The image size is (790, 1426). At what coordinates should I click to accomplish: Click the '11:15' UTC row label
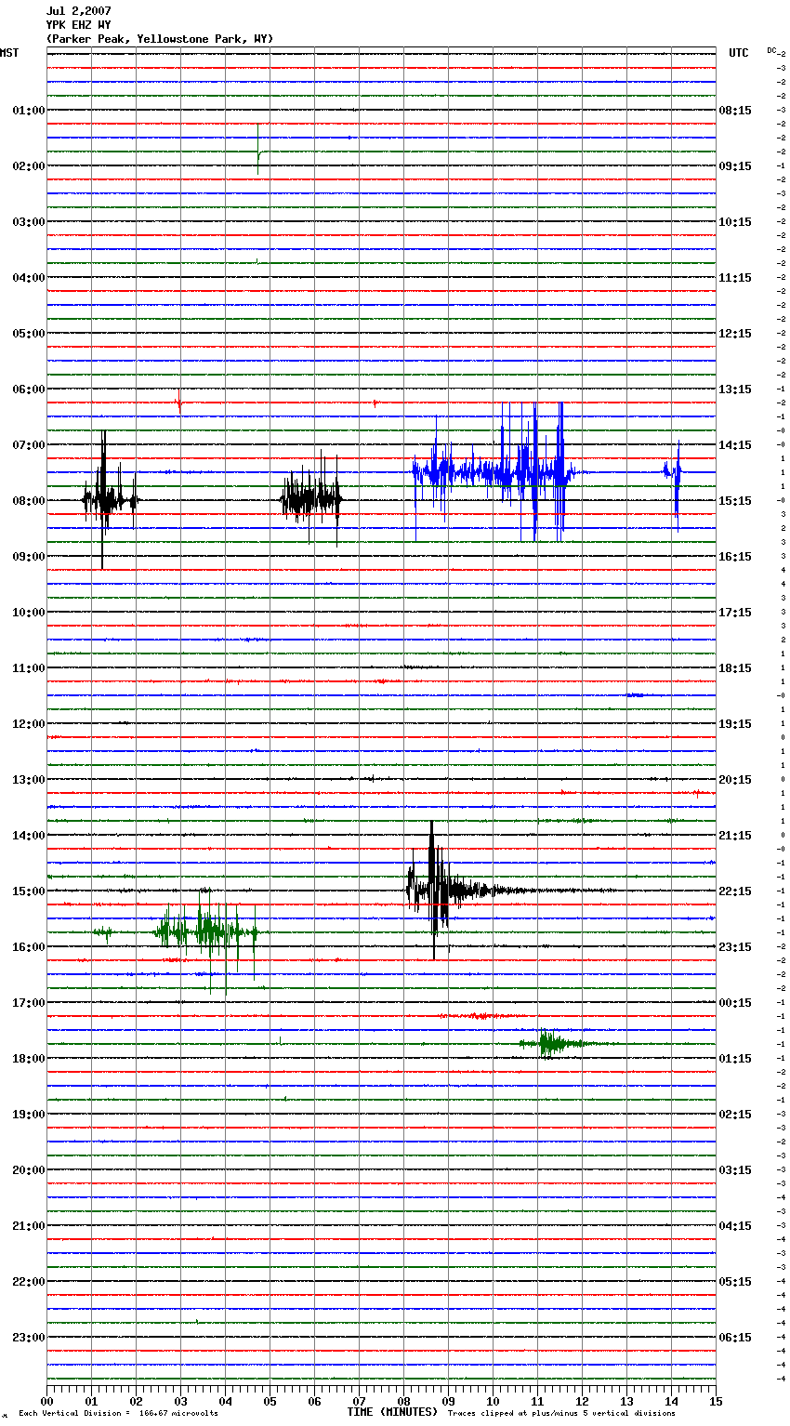coord(735,278)
